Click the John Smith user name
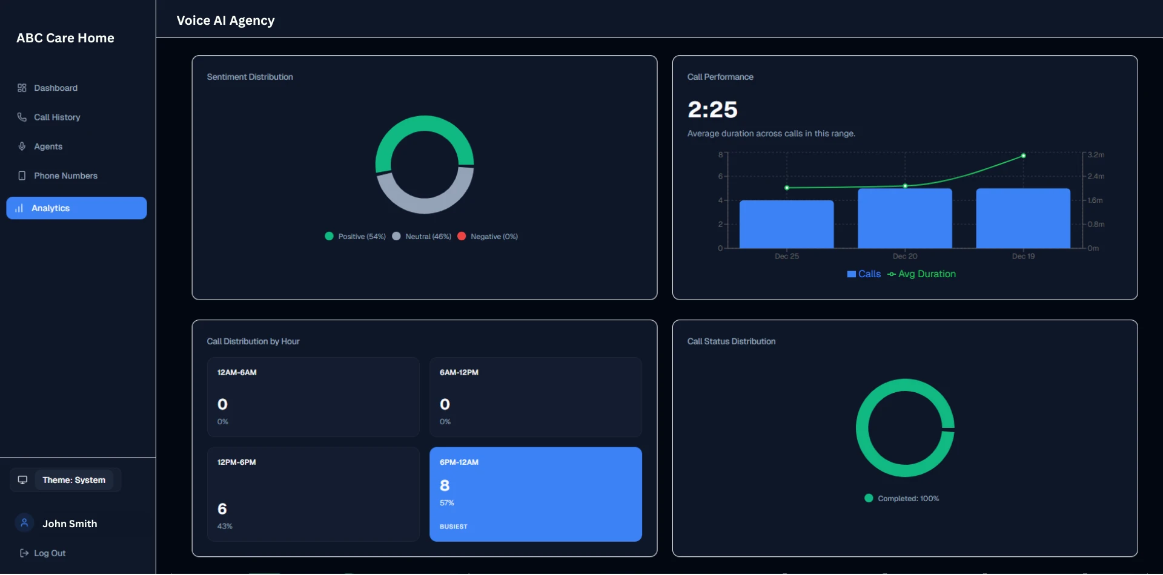This screenshot has width=1163, height=575. (70, 524)
